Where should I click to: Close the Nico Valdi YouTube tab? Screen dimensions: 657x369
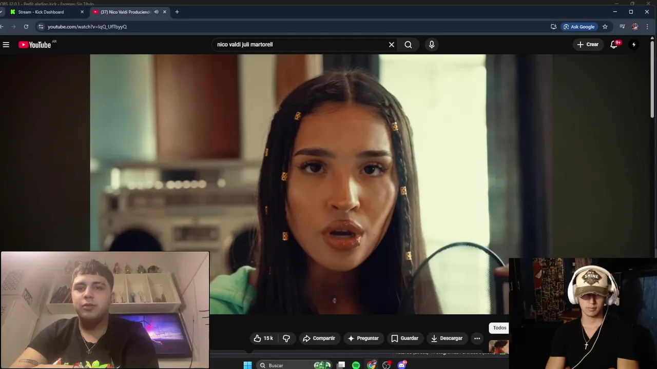tap(165, 12)
